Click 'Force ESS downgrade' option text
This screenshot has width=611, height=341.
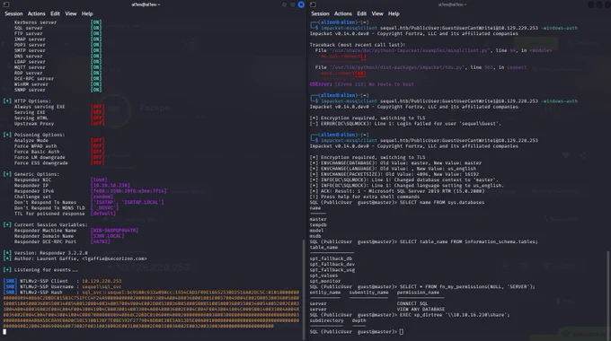click(41, 163)
